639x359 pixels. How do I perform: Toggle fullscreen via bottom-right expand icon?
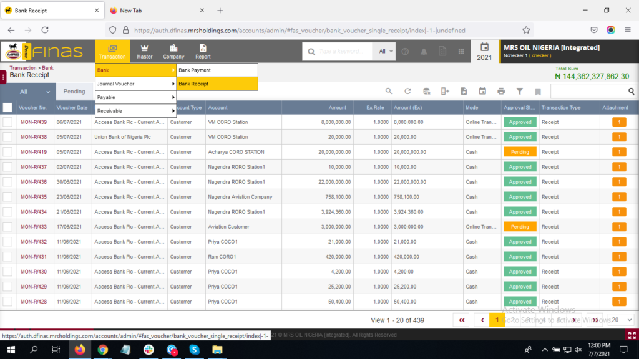click(632, 335)
